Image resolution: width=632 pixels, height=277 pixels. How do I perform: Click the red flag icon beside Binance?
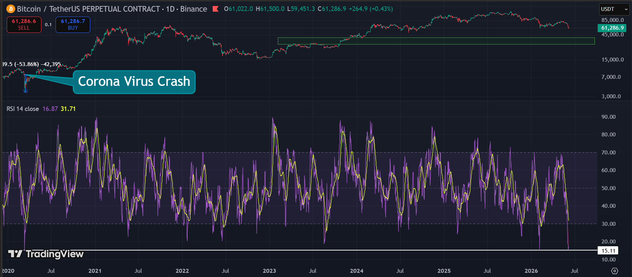(215, 9)
